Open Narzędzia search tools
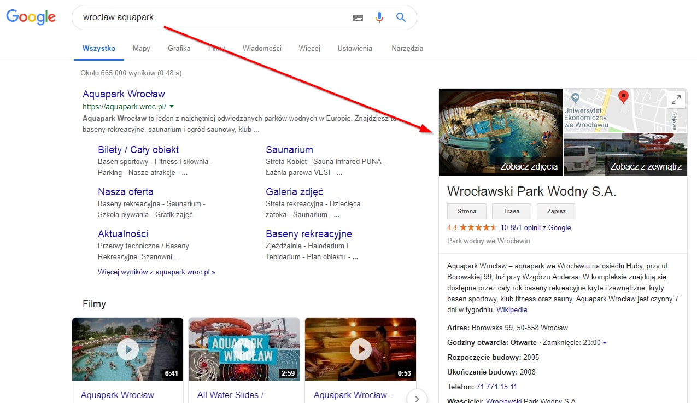 tap(407, 48)
